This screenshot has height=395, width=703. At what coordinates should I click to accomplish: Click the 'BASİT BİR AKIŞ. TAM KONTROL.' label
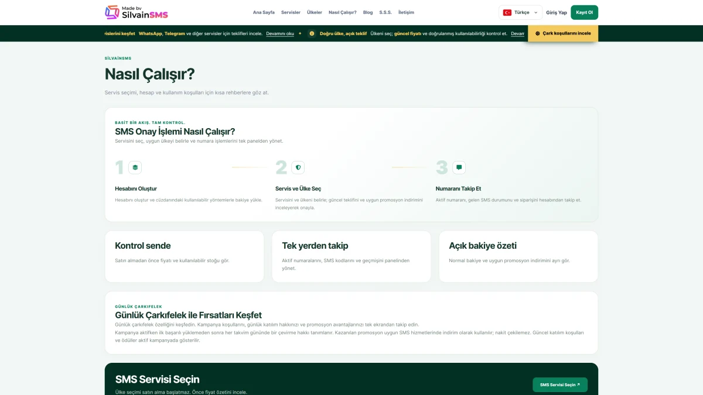point(150,122)
